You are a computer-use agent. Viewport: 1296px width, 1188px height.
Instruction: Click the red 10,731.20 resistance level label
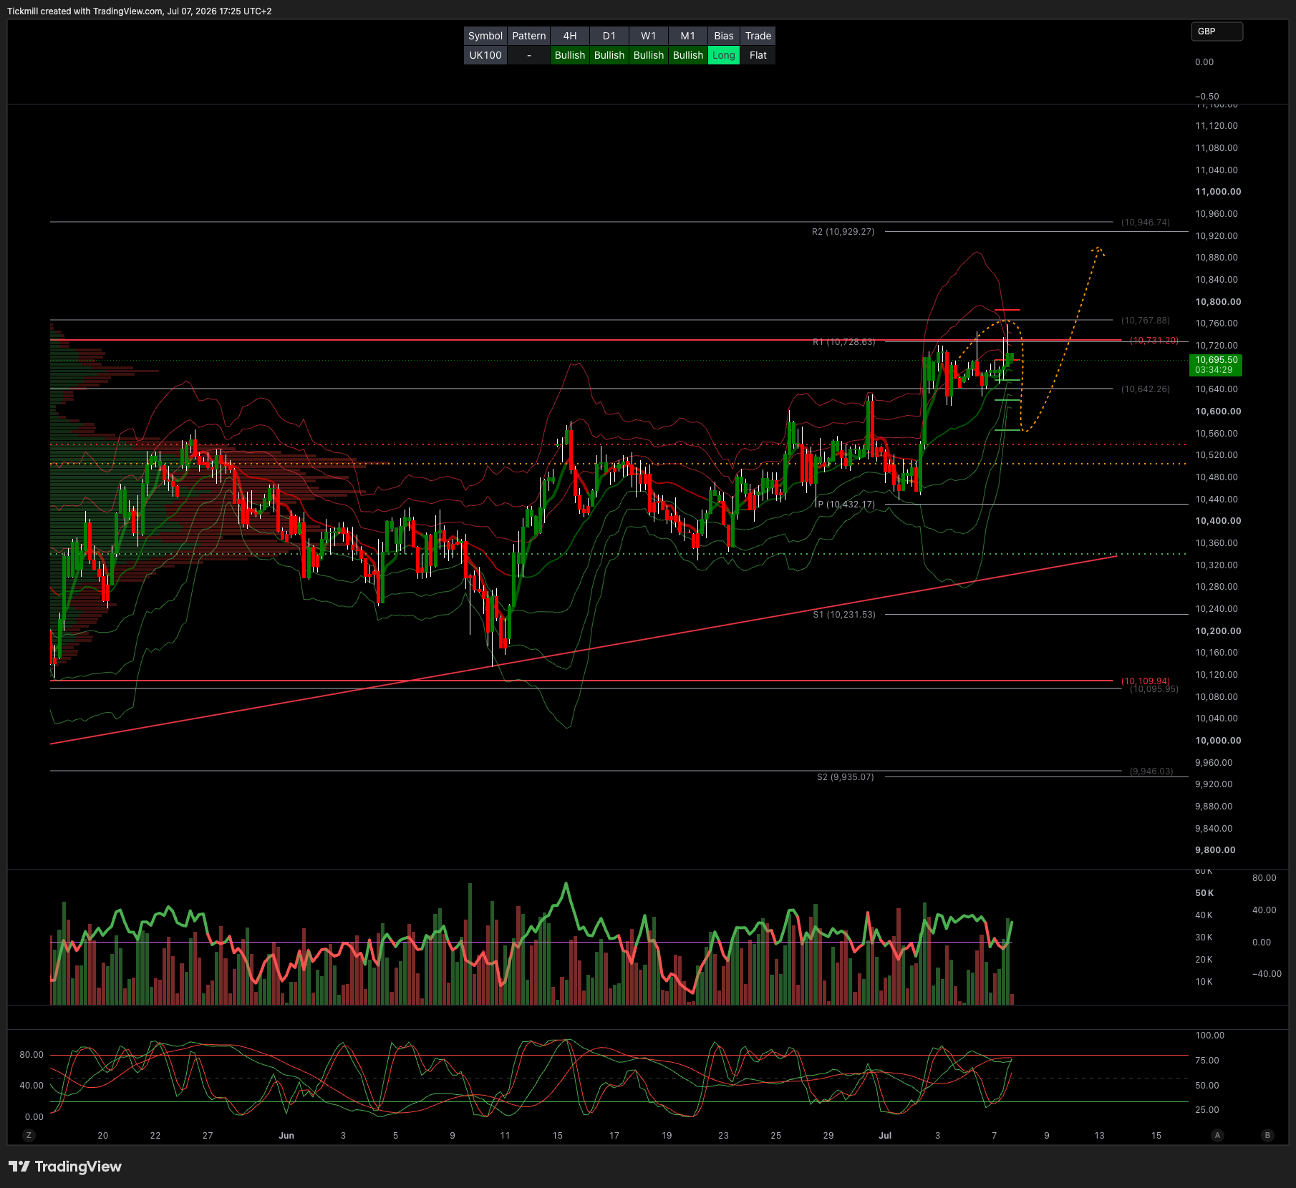click(x=1154, y=341)
